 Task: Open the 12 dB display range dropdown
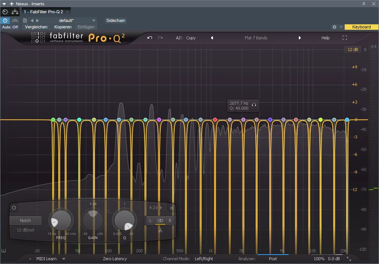(353, 50)
